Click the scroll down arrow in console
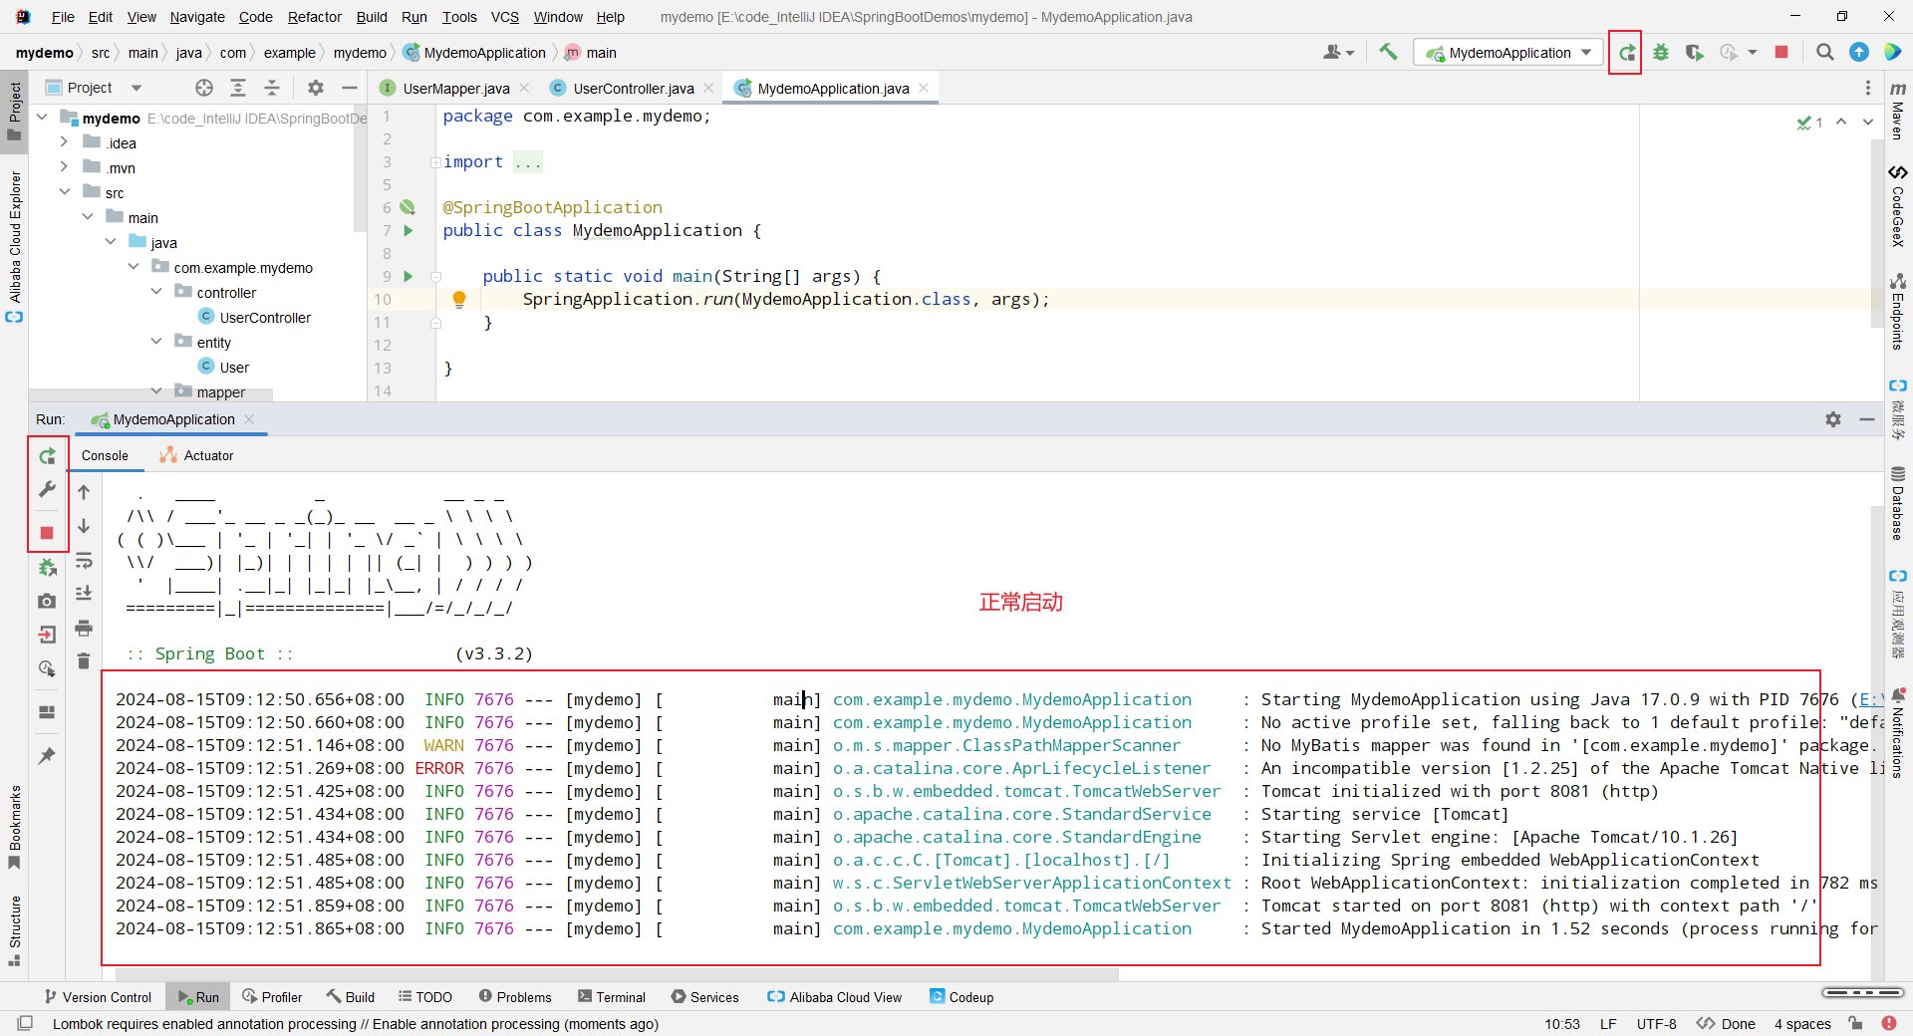 (x=84, y=525)
